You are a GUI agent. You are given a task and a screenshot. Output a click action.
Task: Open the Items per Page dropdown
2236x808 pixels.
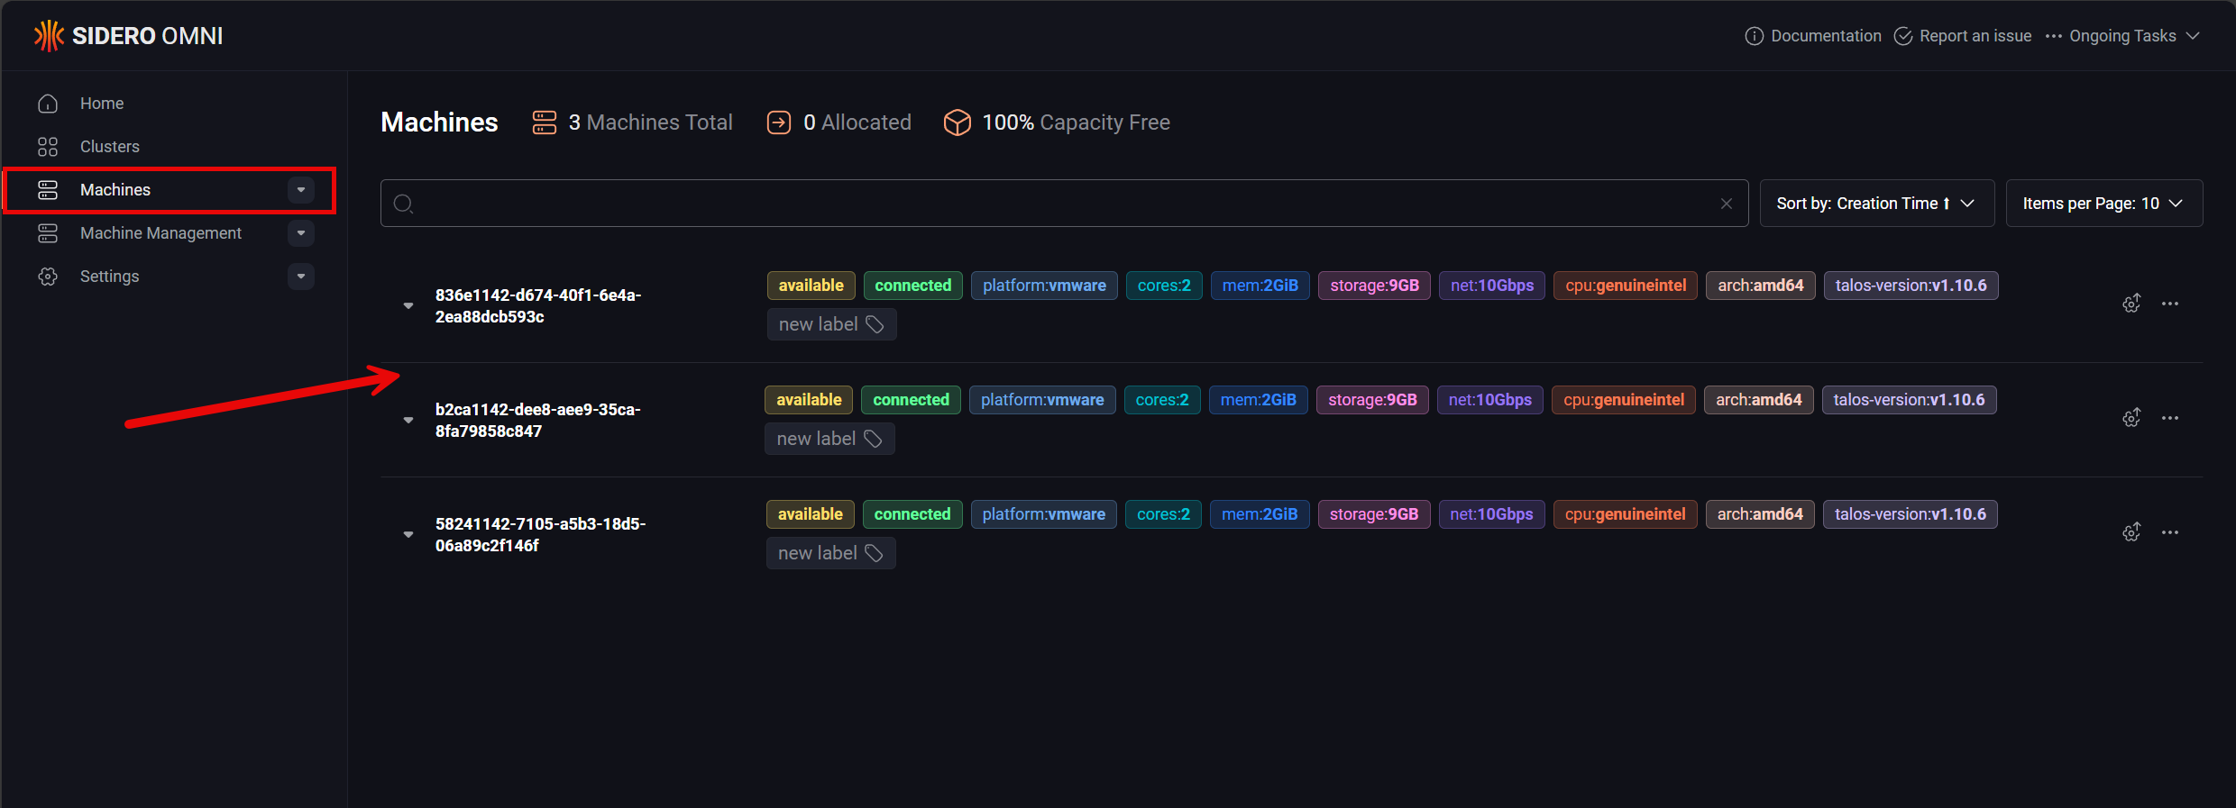tap(2103, 204)
